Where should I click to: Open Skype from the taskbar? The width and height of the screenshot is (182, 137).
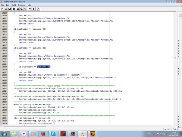pyautogui.click(x=53, y=134)
